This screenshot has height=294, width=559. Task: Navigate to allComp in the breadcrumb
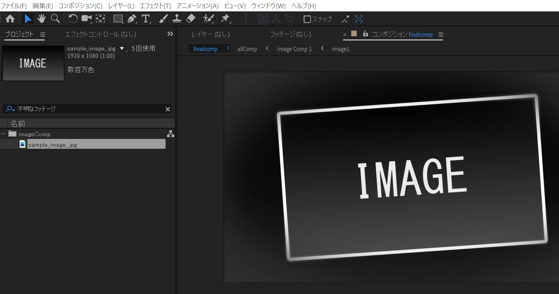point(247,49)
